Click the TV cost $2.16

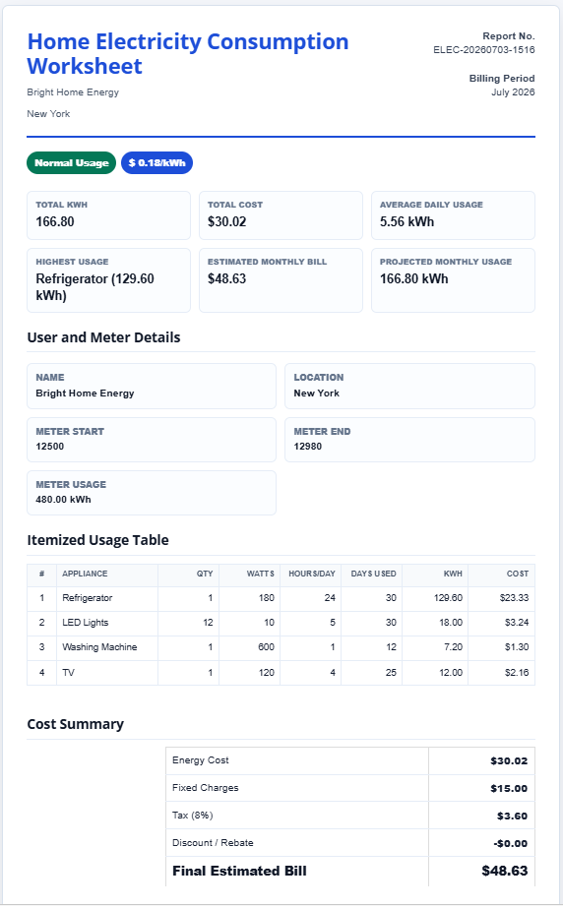pos(517,672)
